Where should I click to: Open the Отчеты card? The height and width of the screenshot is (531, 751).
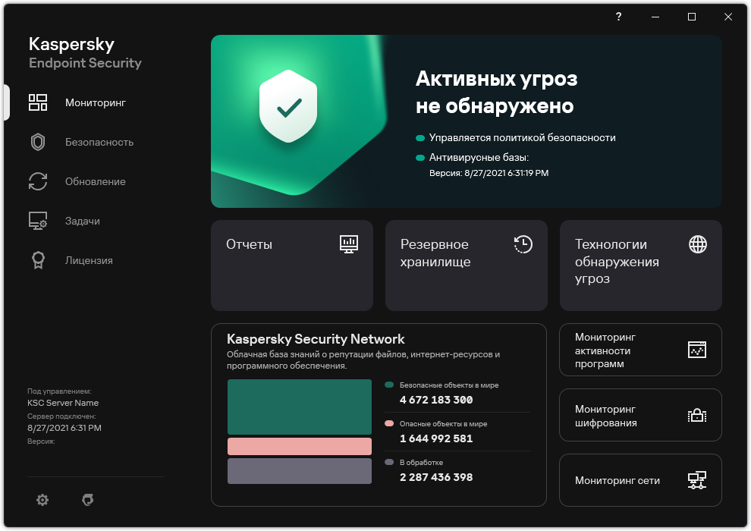(292, 265)
